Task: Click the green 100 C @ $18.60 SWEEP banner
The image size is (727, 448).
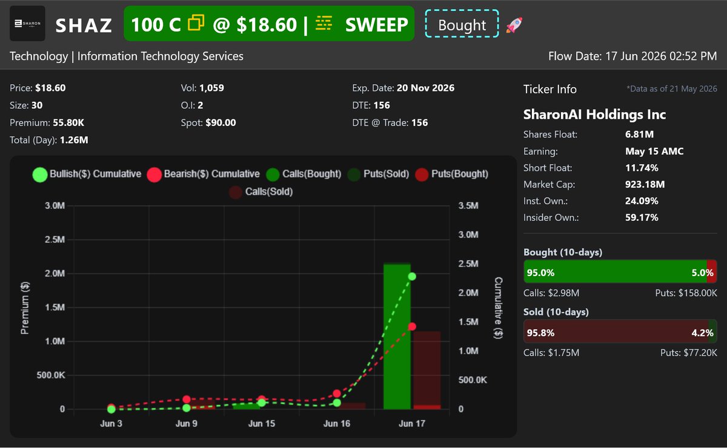Action: [x=269, y=24]
